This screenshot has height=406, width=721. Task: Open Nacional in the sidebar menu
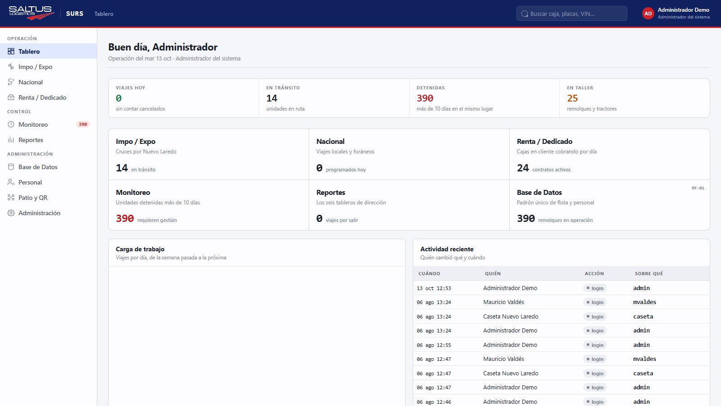48,82
